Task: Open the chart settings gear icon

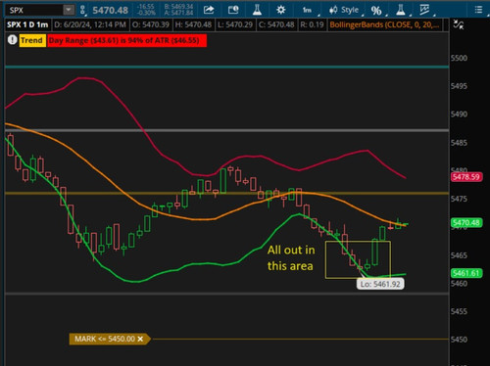Action: pyautogui.click(x=281, y=10)
